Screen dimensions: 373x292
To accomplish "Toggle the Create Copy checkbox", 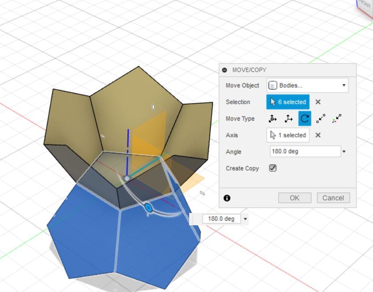I will pos(272,168).
